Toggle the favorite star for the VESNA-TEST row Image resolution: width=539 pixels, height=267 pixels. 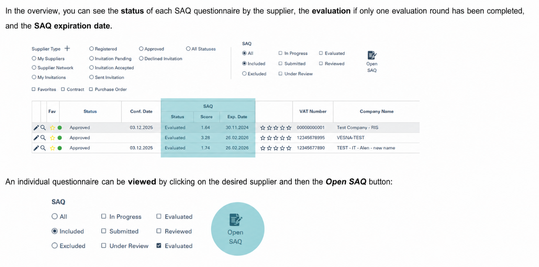click(x=52, y=138)
